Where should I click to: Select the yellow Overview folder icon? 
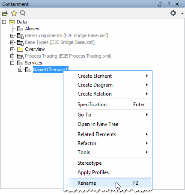click(20, 49)
